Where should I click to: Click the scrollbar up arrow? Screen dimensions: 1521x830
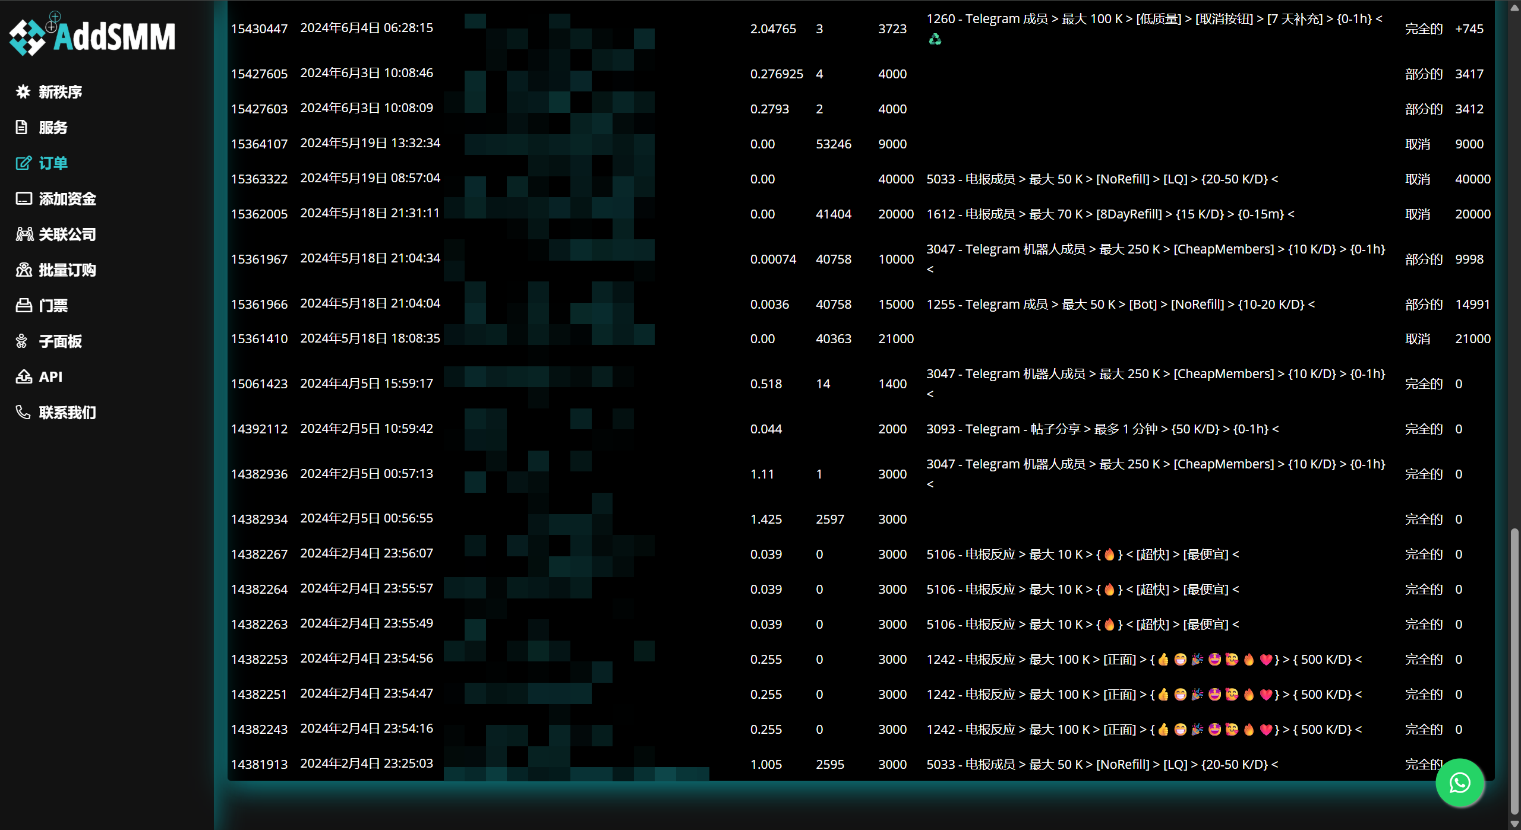click(1514, 7)
